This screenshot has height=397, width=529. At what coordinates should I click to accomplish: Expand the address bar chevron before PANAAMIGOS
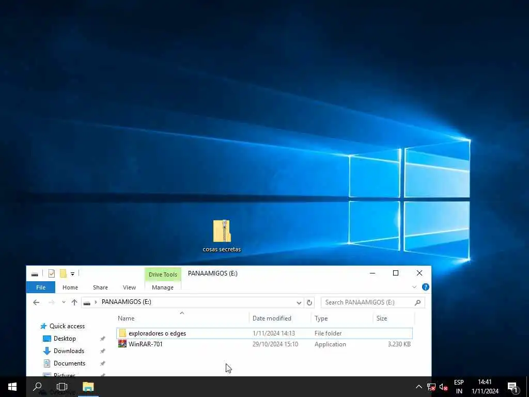(96, 302)
